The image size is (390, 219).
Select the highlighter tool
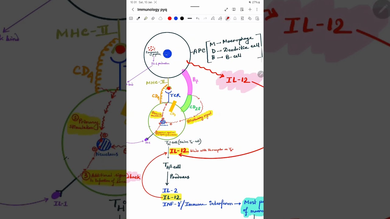[146, 19]
